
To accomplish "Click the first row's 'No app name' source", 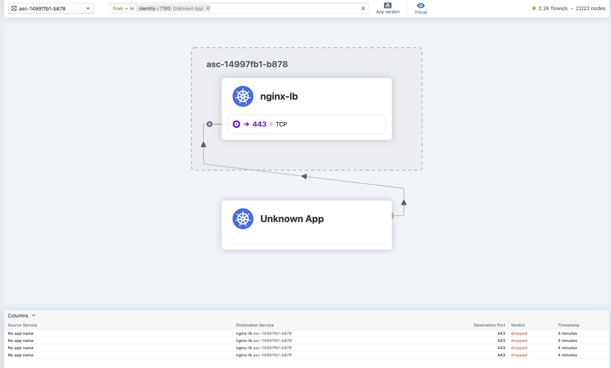I will click(21, 333).
